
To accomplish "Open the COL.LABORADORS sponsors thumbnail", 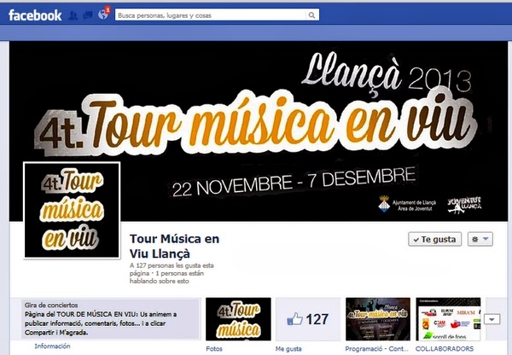I will click(x=448, y=319).
